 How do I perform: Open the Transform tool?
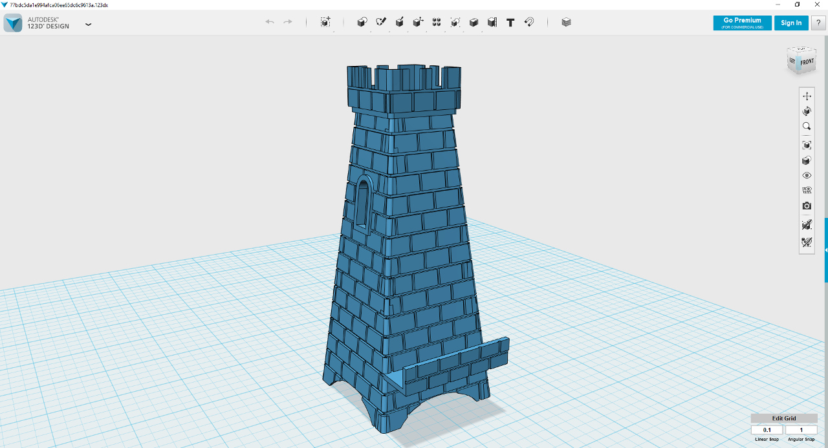pyautogui.click(x=325, y=22)
